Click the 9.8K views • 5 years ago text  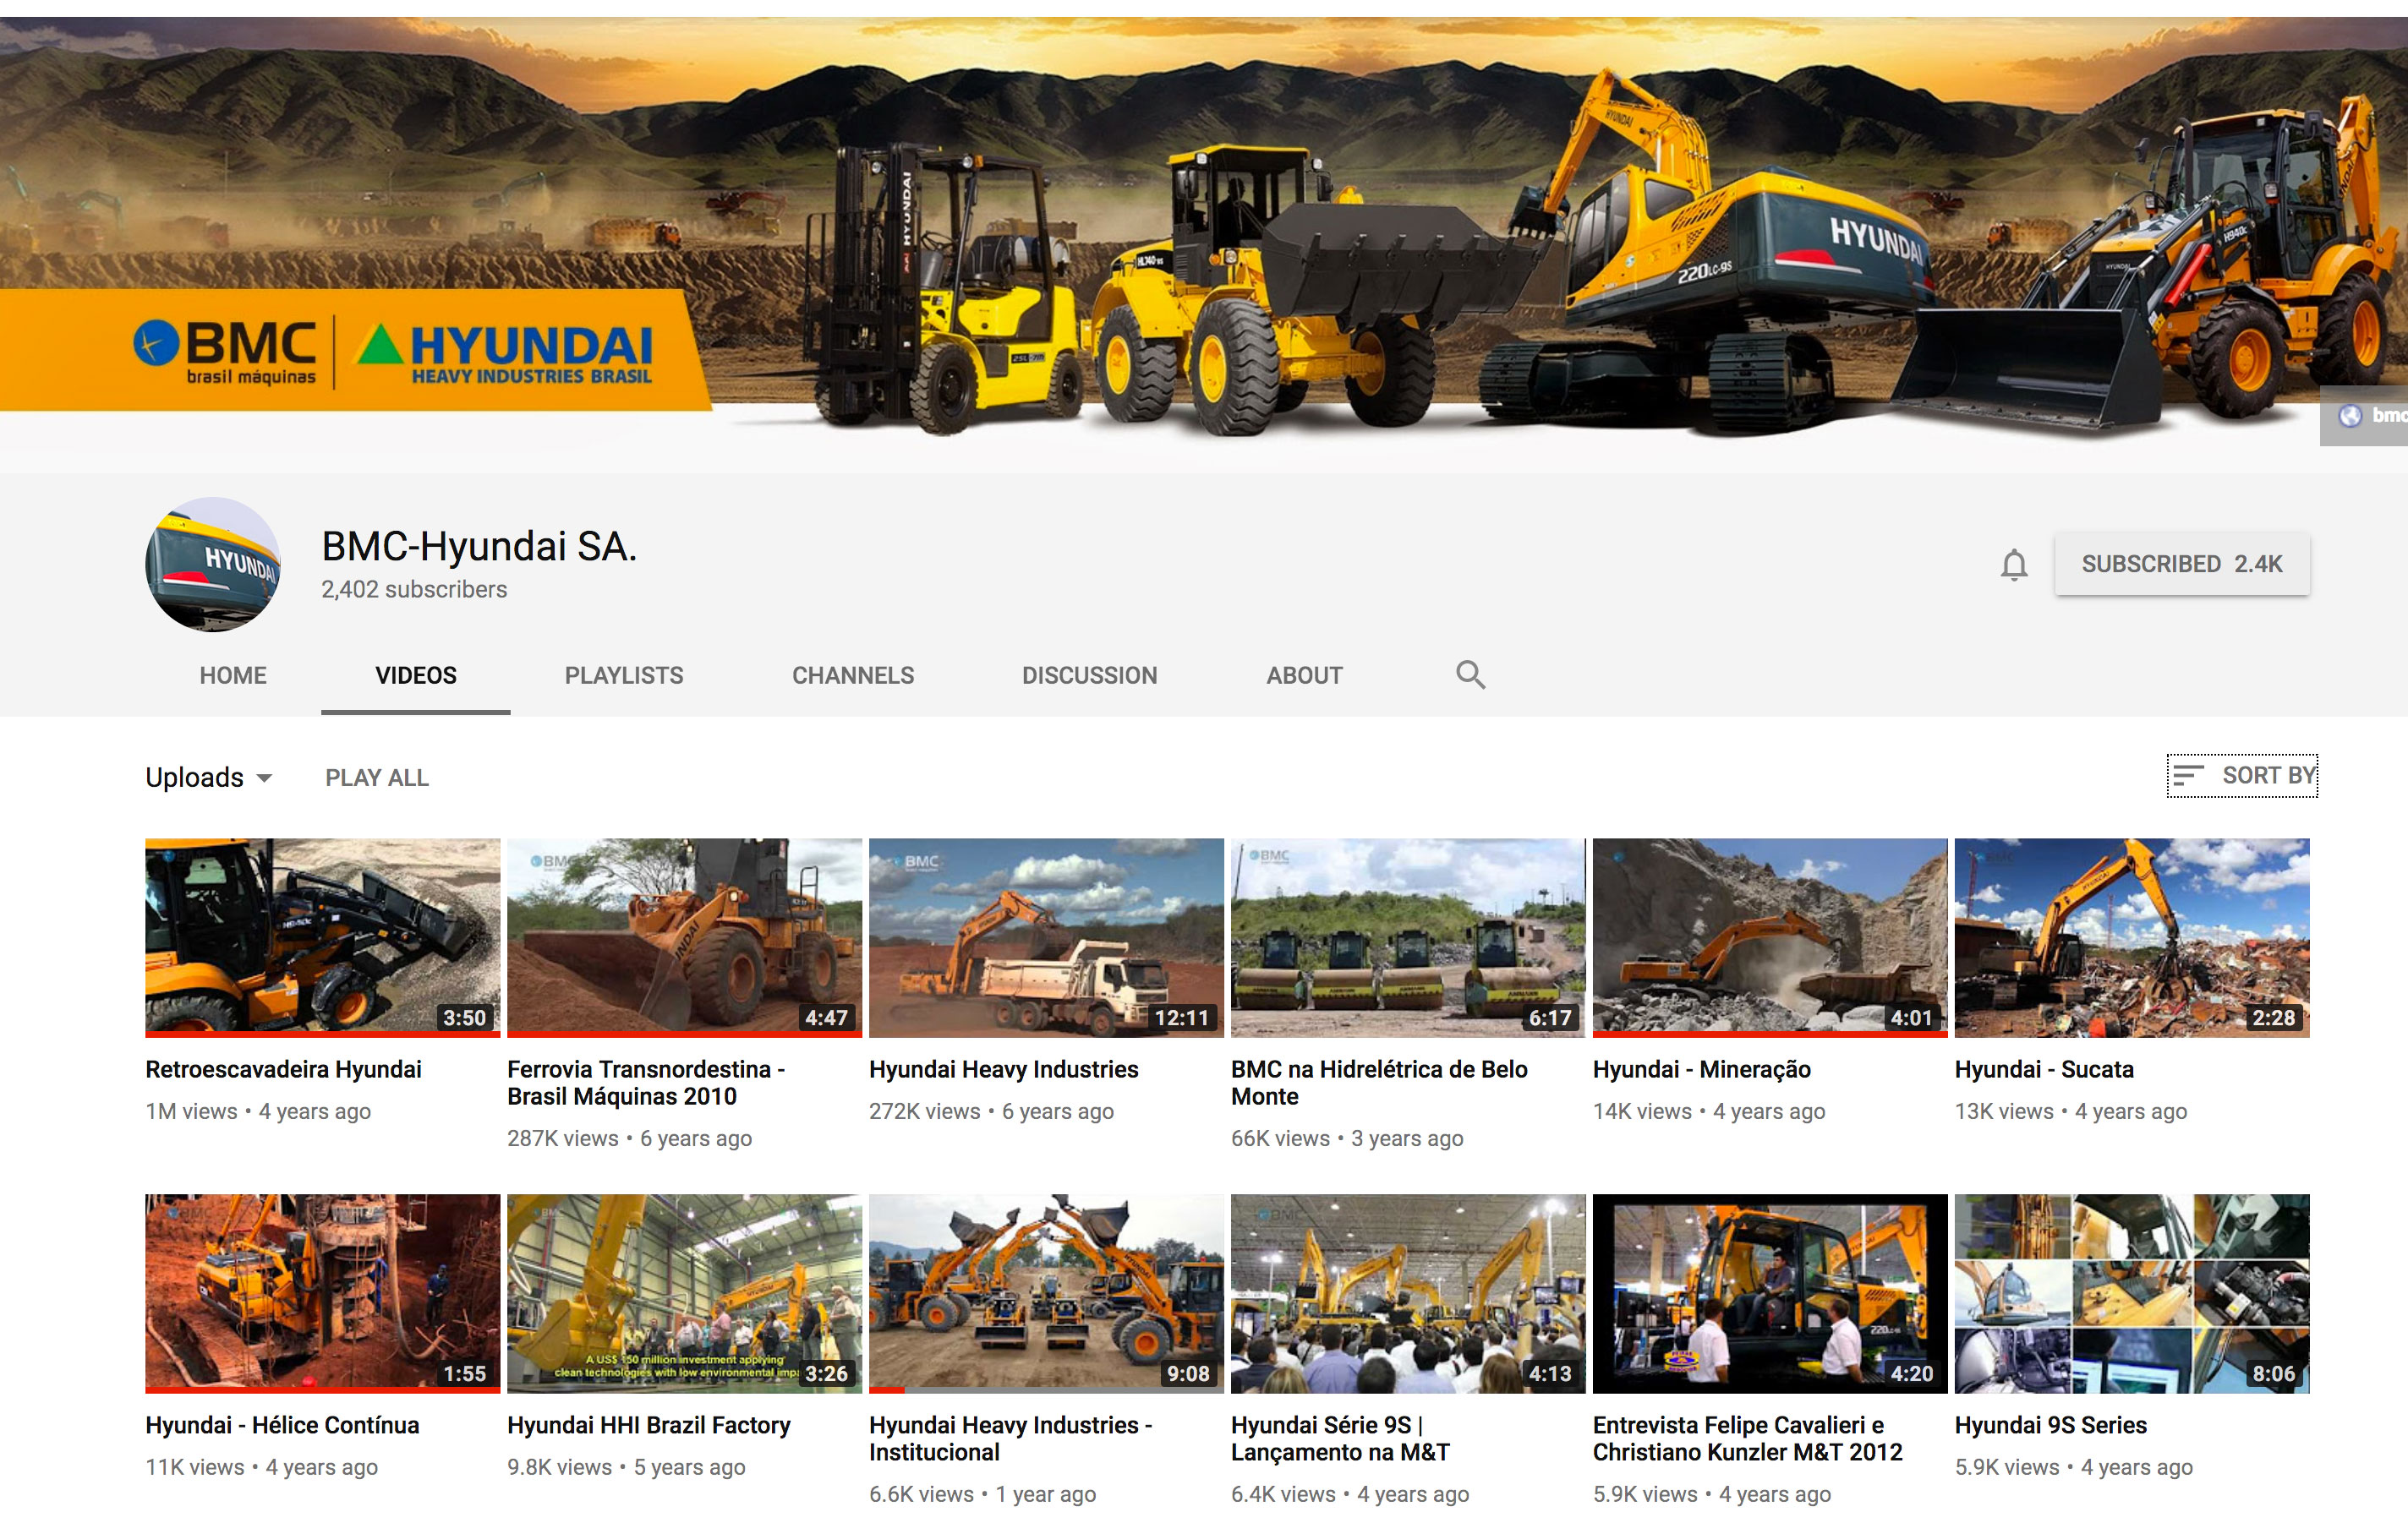pos(626,1467)
